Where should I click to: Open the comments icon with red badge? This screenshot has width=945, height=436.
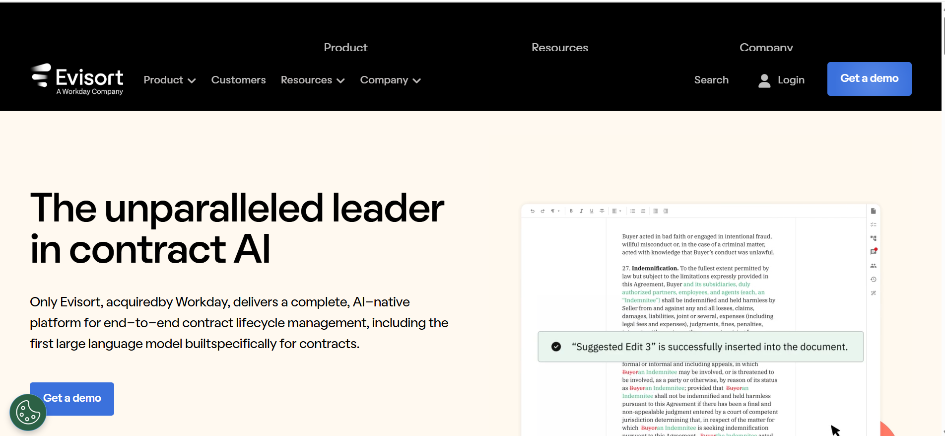click(x=874, y=252)
